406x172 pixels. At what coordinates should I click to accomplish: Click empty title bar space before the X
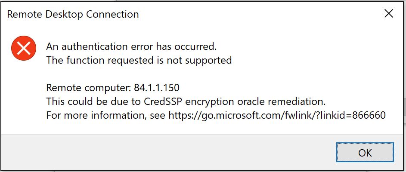pyautogui.click(x=259, y=14)
